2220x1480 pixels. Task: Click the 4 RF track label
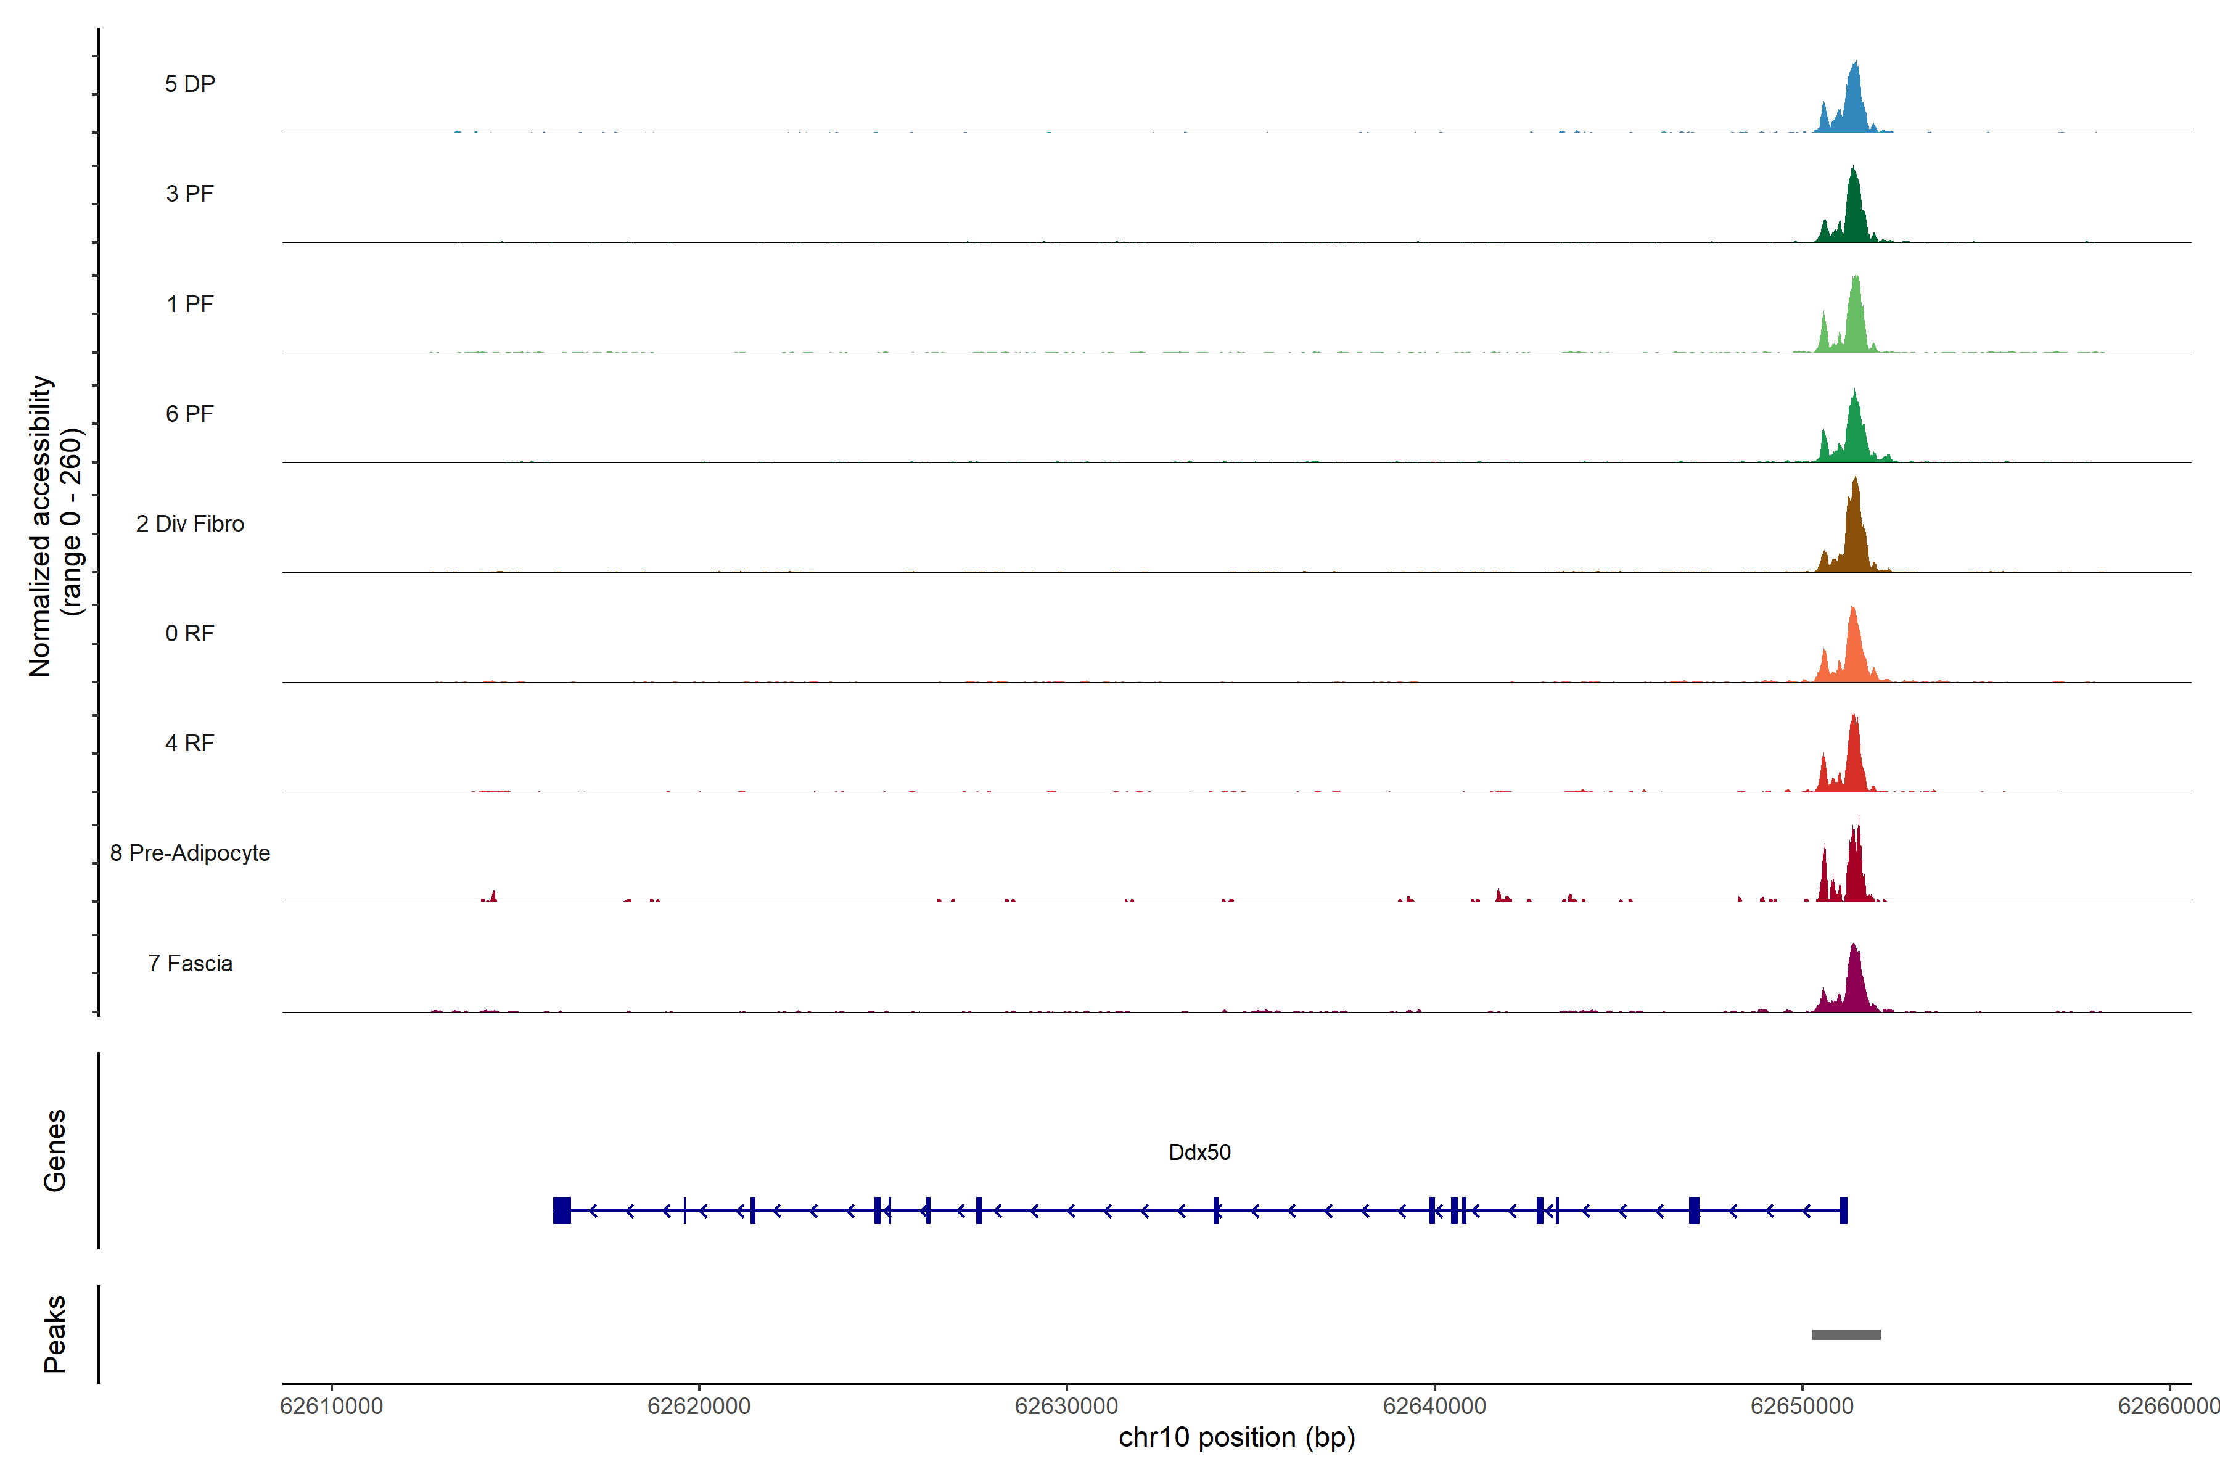coord(190,743)
